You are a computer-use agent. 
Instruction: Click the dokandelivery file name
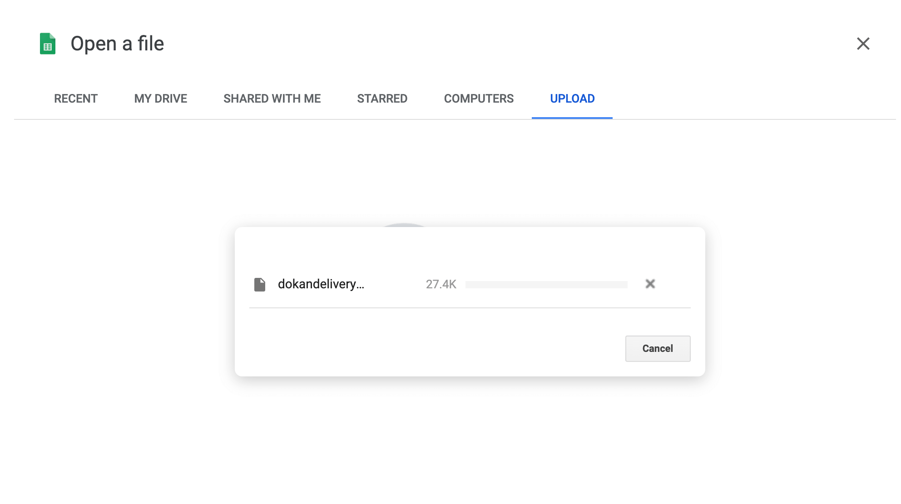[x=321, y=284]
